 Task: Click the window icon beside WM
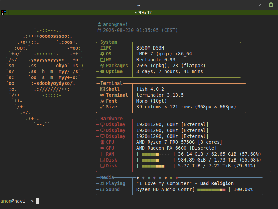103,60
